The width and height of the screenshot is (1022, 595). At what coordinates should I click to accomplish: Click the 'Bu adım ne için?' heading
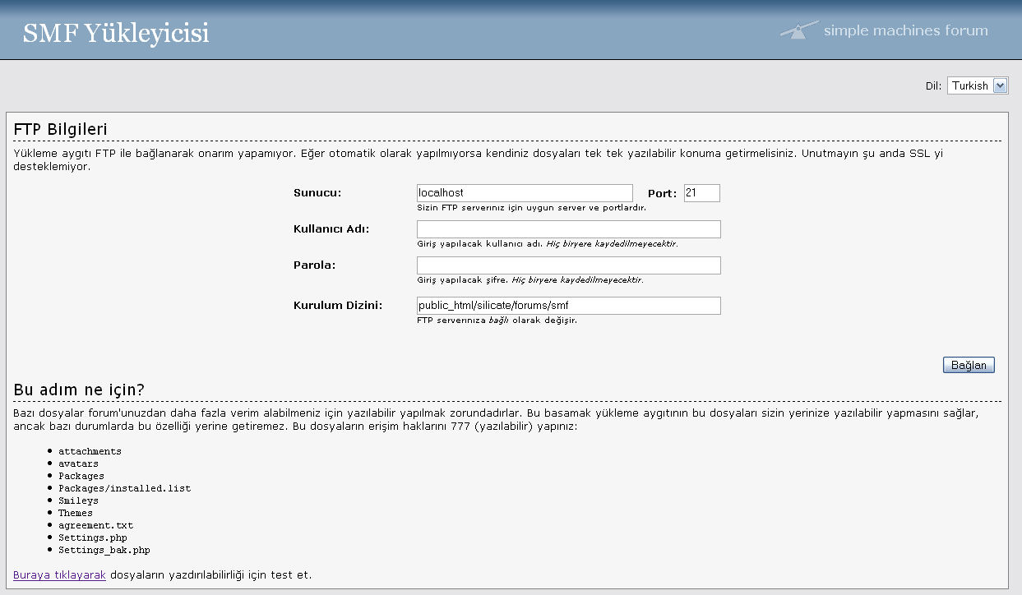[x=79, y=389]
